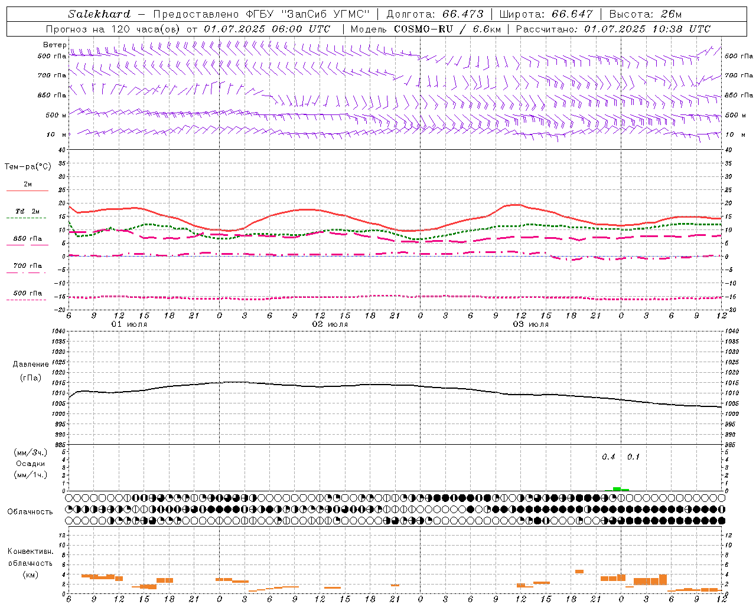Image resolution: width=756 pixels, height=604 pixels.
Task: Click the Широта: 66.647 value
Action: (546, 14)
